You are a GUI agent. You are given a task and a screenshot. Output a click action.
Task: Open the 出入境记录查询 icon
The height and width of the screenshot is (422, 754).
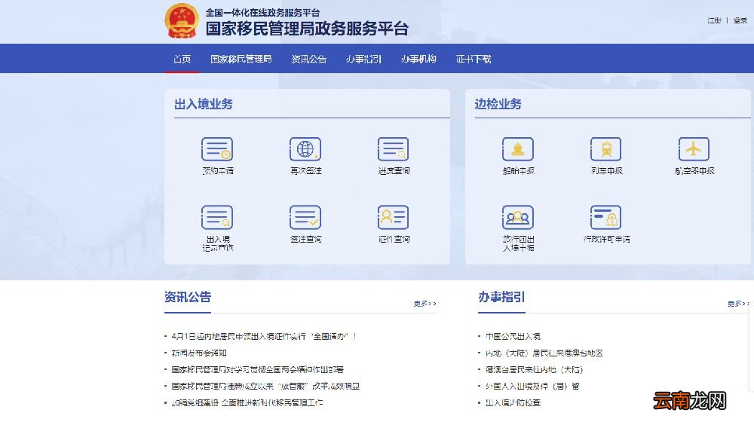217,217
